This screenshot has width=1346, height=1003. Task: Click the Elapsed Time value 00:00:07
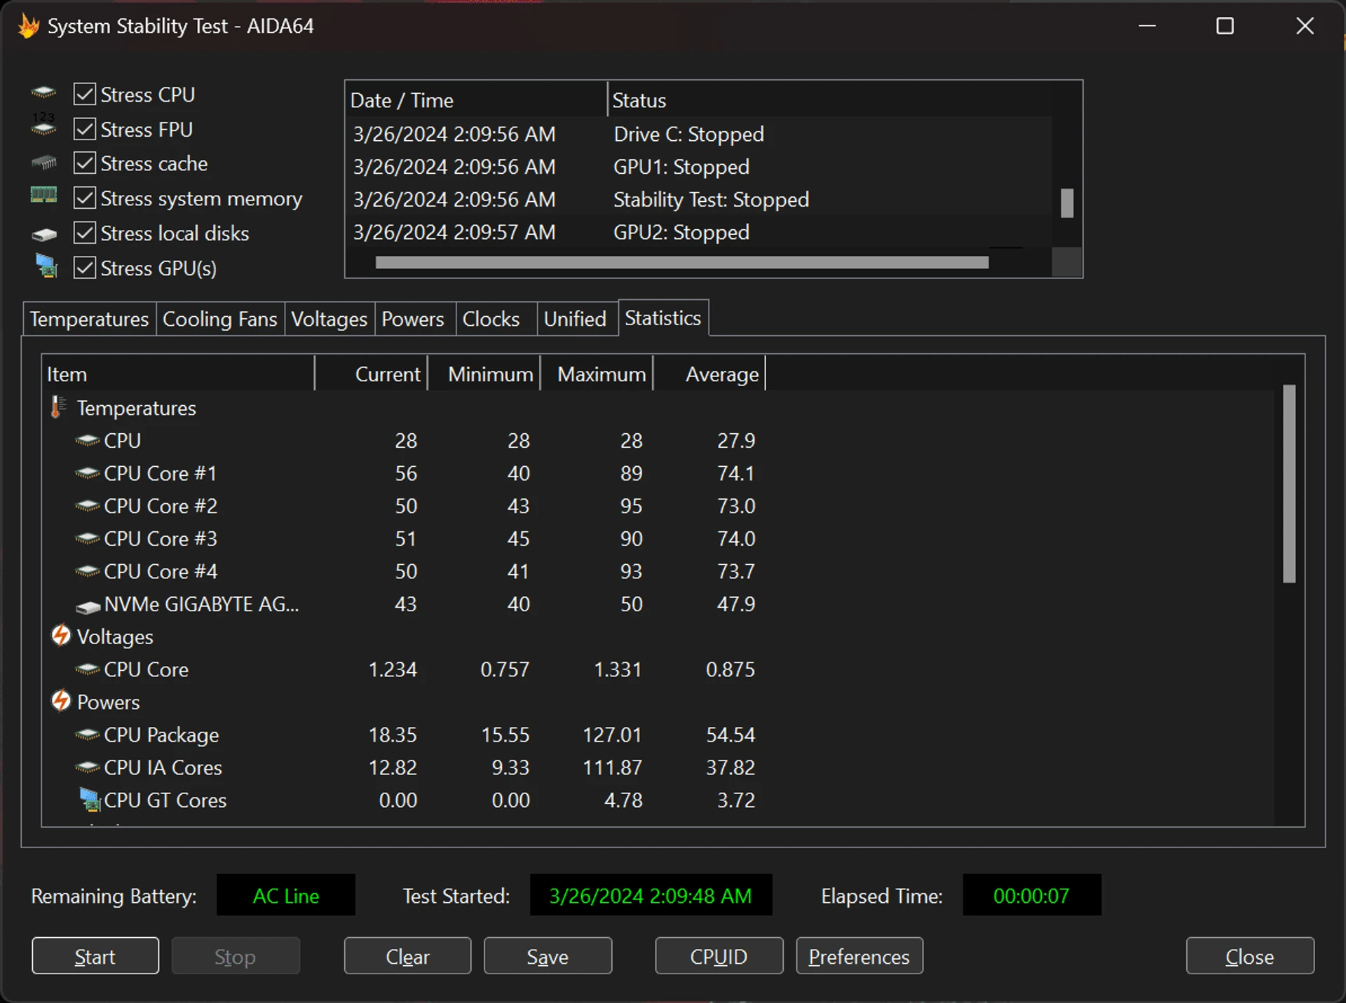tap(1032, 895)
